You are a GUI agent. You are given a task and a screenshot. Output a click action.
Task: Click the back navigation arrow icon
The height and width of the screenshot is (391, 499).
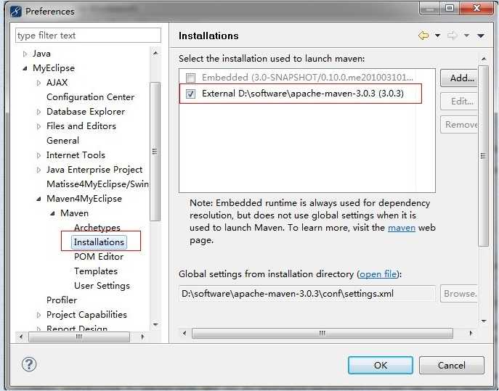[x=423, y=36]
